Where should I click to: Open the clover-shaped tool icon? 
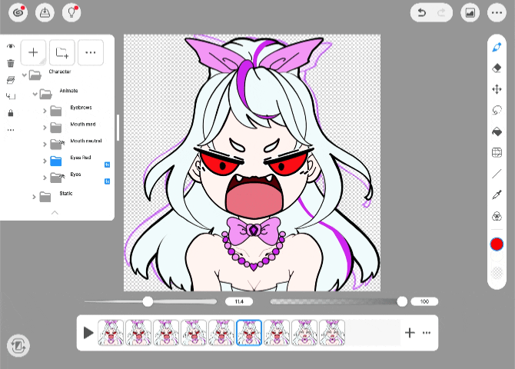click(x=497, y=216)
